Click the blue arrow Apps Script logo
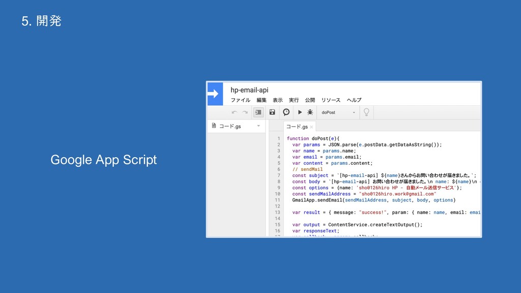Viewport: 521px width, 293px height. pos(215,94)
